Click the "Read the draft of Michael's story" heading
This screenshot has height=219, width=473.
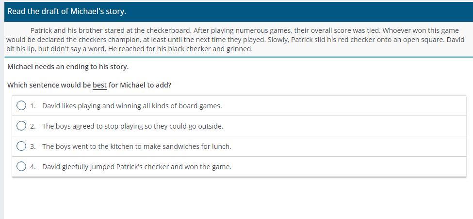[66, 12]
